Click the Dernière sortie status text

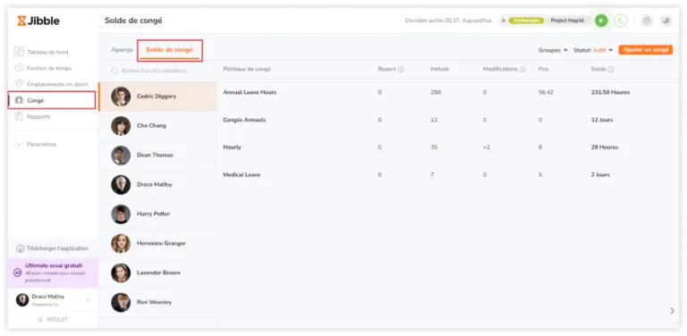(448, 21)
